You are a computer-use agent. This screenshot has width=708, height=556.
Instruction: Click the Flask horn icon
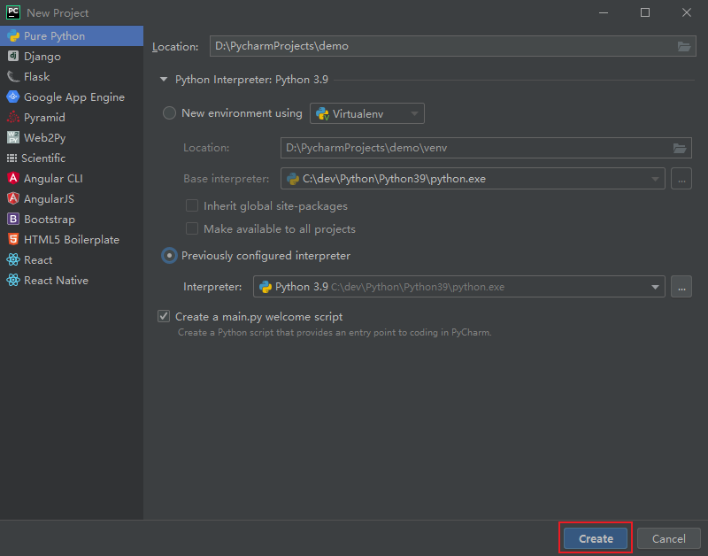13,76
